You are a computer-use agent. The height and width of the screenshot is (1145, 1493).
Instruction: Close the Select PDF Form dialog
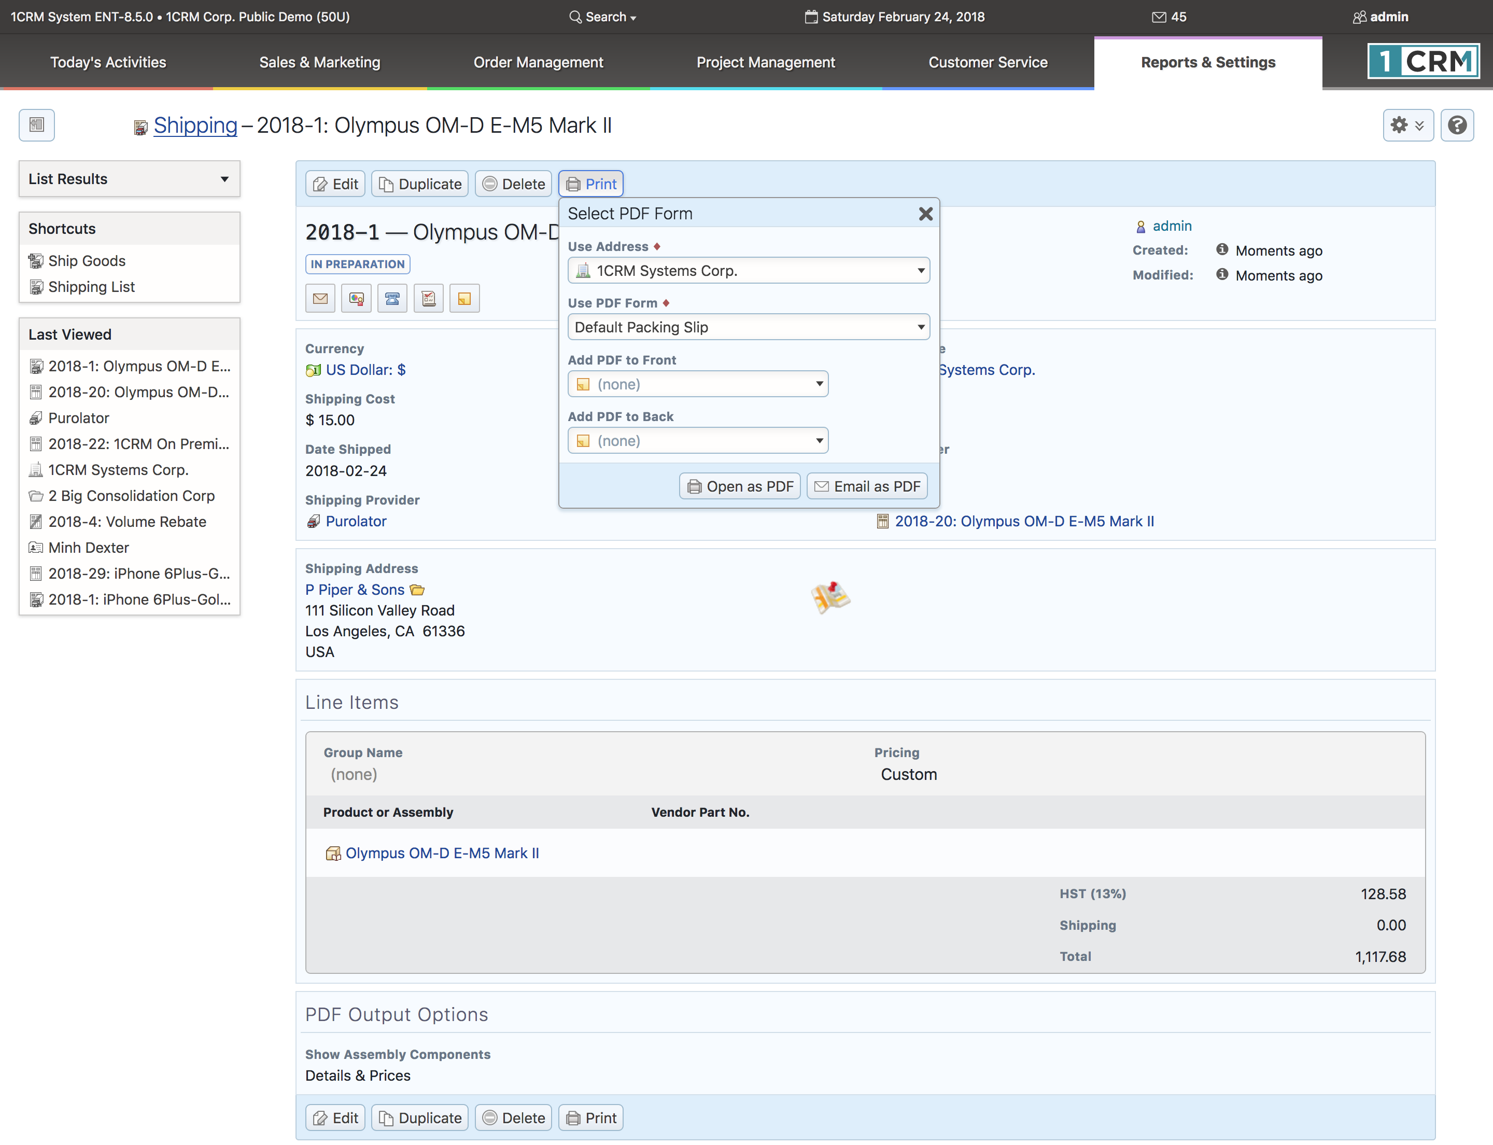(925, 214)
